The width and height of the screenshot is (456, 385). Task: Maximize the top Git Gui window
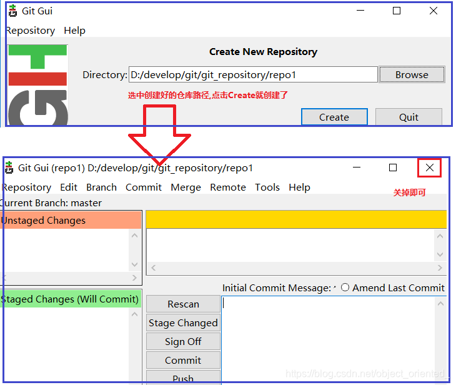point(397,11)
